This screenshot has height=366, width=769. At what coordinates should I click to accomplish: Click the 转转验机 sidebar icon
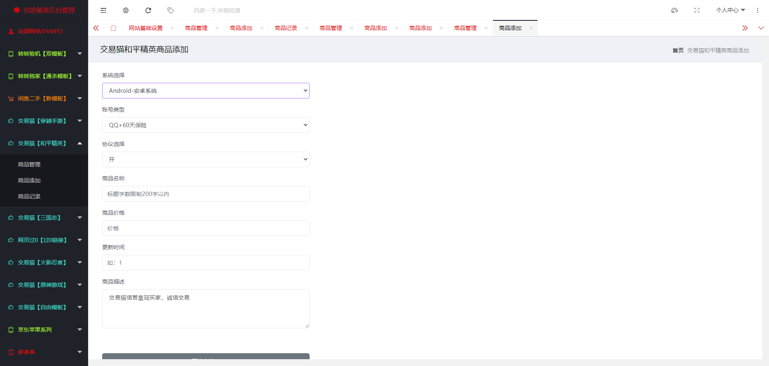[11, 54]
